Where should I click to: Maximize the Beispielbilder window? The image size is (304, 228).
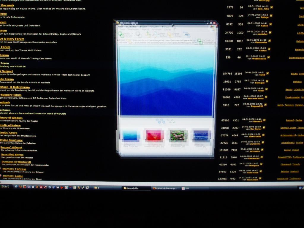point(211,23)
